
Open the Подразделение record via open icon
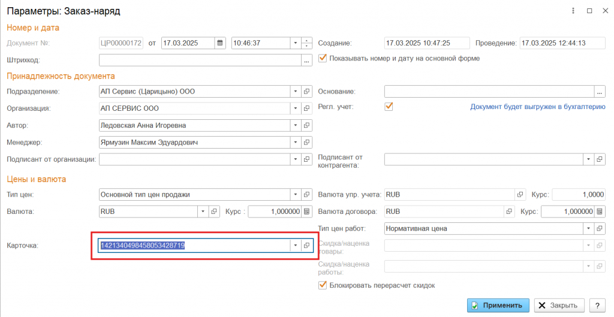tap(306, 92)
